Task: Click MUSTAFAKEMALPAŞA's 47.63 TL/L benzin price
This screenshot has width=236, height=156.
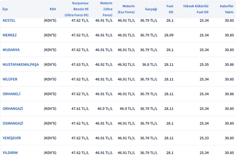Action: coord(80,65)
